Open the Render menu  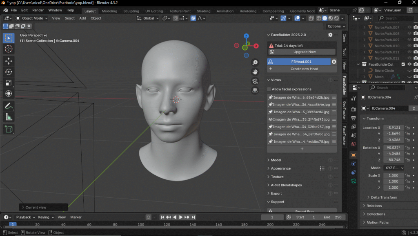pos(38,10)
